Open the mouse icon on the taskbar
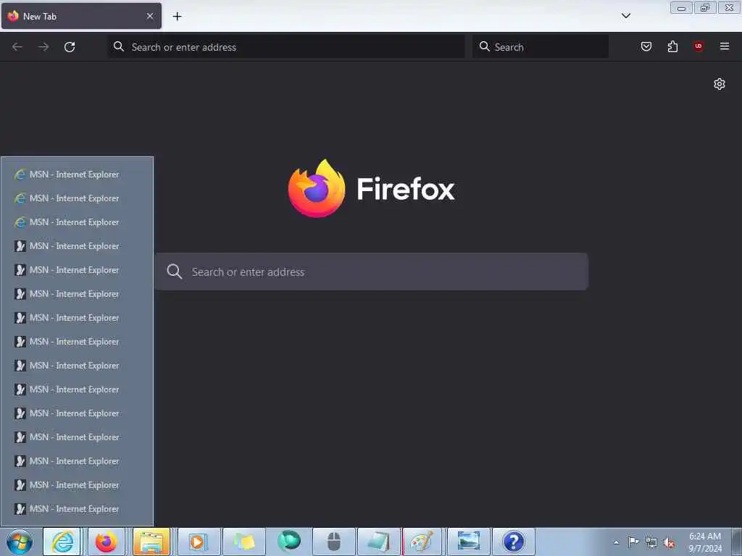Screen dimensions: 742x556 click(x=334, y=542)
